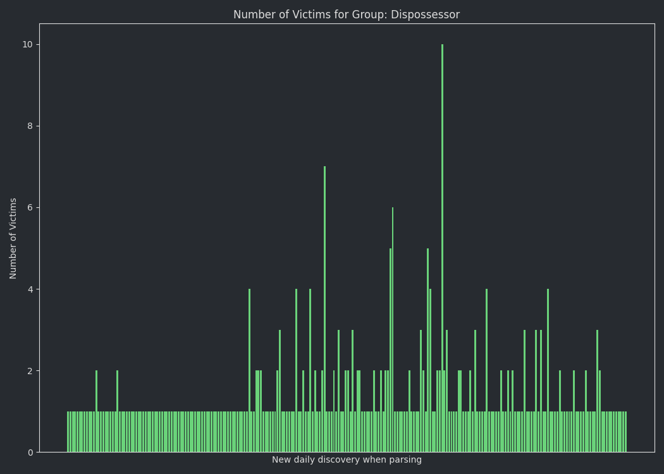Click the y-axis tick label 4
The image size is (664, 474).
pyautogui.click(x=30, y=289)
